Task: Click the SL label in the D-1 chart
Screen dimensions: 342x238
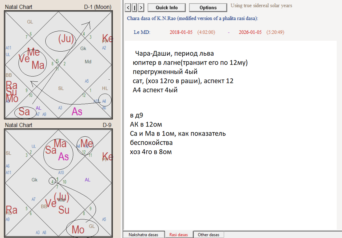Action: click(x=61, y=88)
